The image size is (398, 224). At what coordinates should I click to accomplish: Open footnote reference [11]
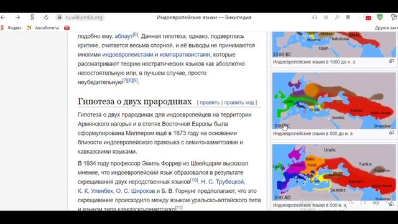pyautogui.click(x=179, y=208)
